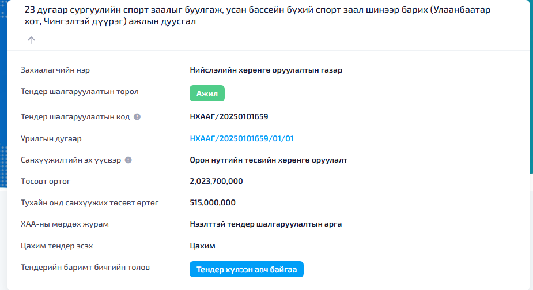
Task: Click the budget amount 2,023,700,000
Action: [x=216, y=182]
